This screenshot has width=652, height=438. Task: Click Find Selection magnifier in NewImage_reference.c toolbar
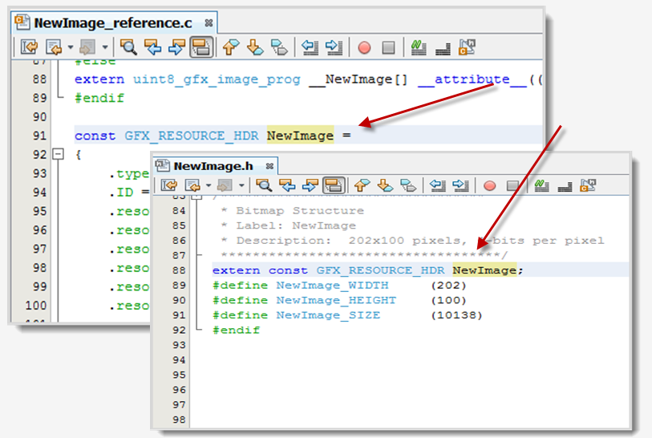click(129, 47)
